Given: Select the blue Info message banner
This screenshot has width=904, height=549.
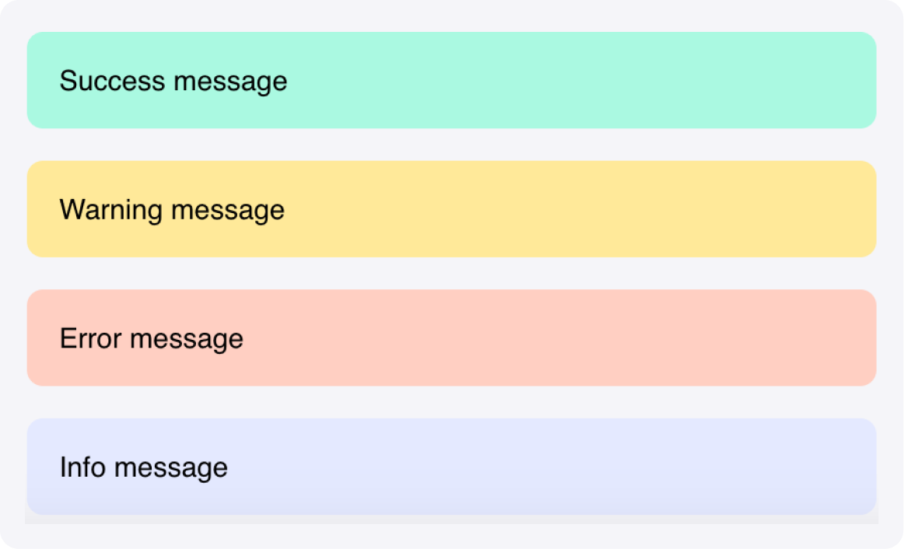Looking at the screenshot, I should 451,467.
